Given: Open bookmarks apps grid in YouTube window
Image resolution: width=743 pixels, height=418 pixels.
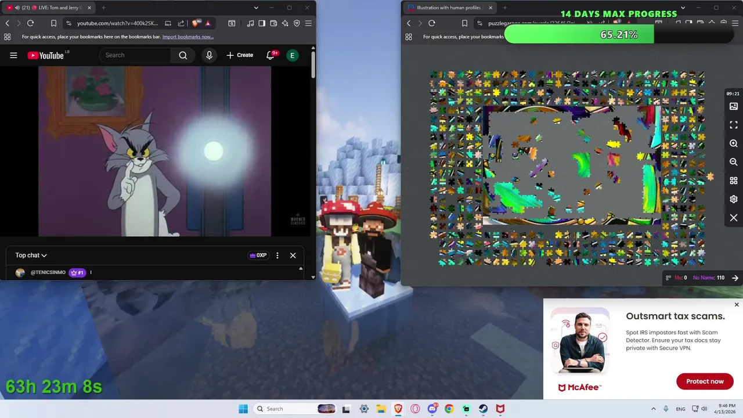Looking at the screenshot, I should [x=8, y=37].
